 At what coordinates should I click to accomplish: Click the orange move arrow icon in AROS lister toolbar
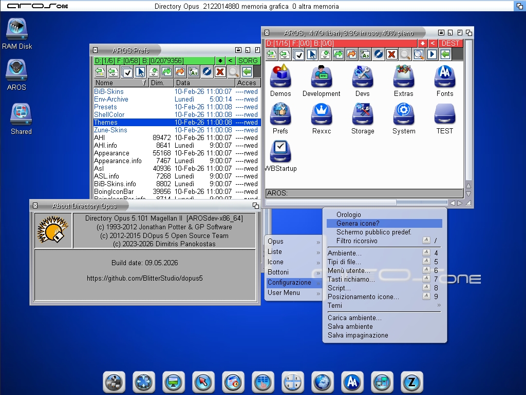(x=351, y=54)
